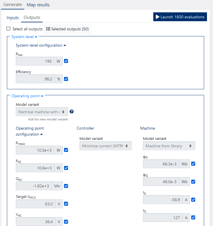Click the Selected outputs list icon
The height and width of the screenshot is (226, 213).
(x=48, y=29)
